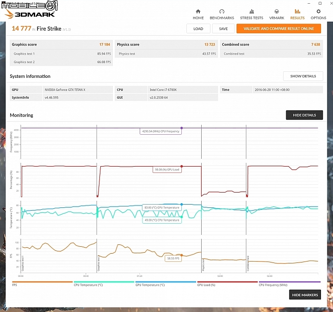Click the Intel Core i7 6700K cell

click(183, 90)
